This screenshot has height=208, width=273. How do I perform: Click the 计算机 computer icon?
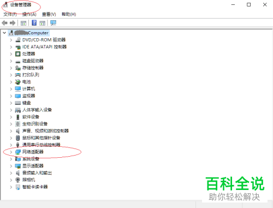coord(18,89)
